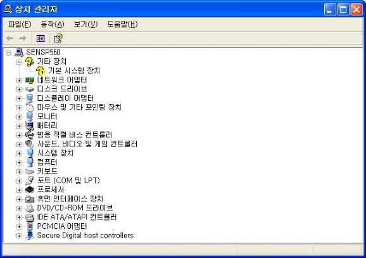Expand the 시스템 장치 category
366x258 pixels.
pyautogui.click(x=19, y=153)
